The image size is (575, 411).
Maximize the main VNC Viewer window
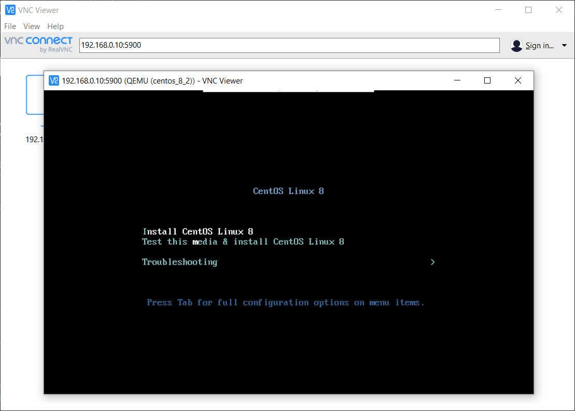click(528, 10)
